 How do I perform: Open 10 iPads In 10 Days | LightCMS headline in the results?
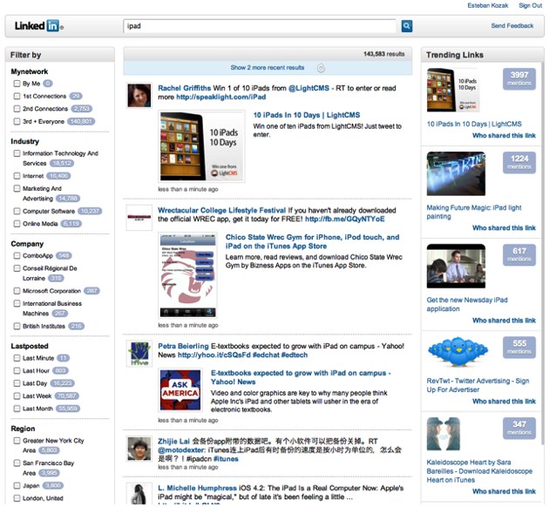coord(307,115)
